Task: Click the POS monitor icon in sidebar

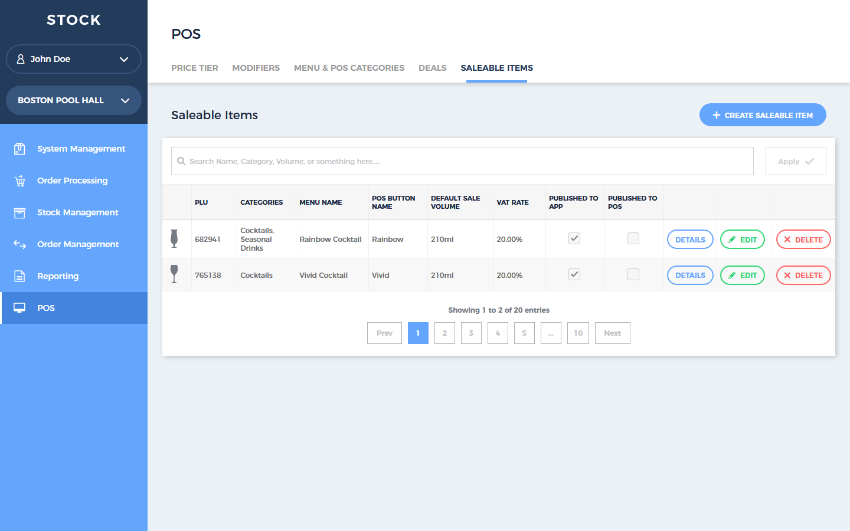Action: [19, 308]
